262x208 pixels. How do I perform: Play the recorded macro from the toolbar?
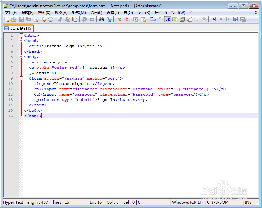coord(228,19)
